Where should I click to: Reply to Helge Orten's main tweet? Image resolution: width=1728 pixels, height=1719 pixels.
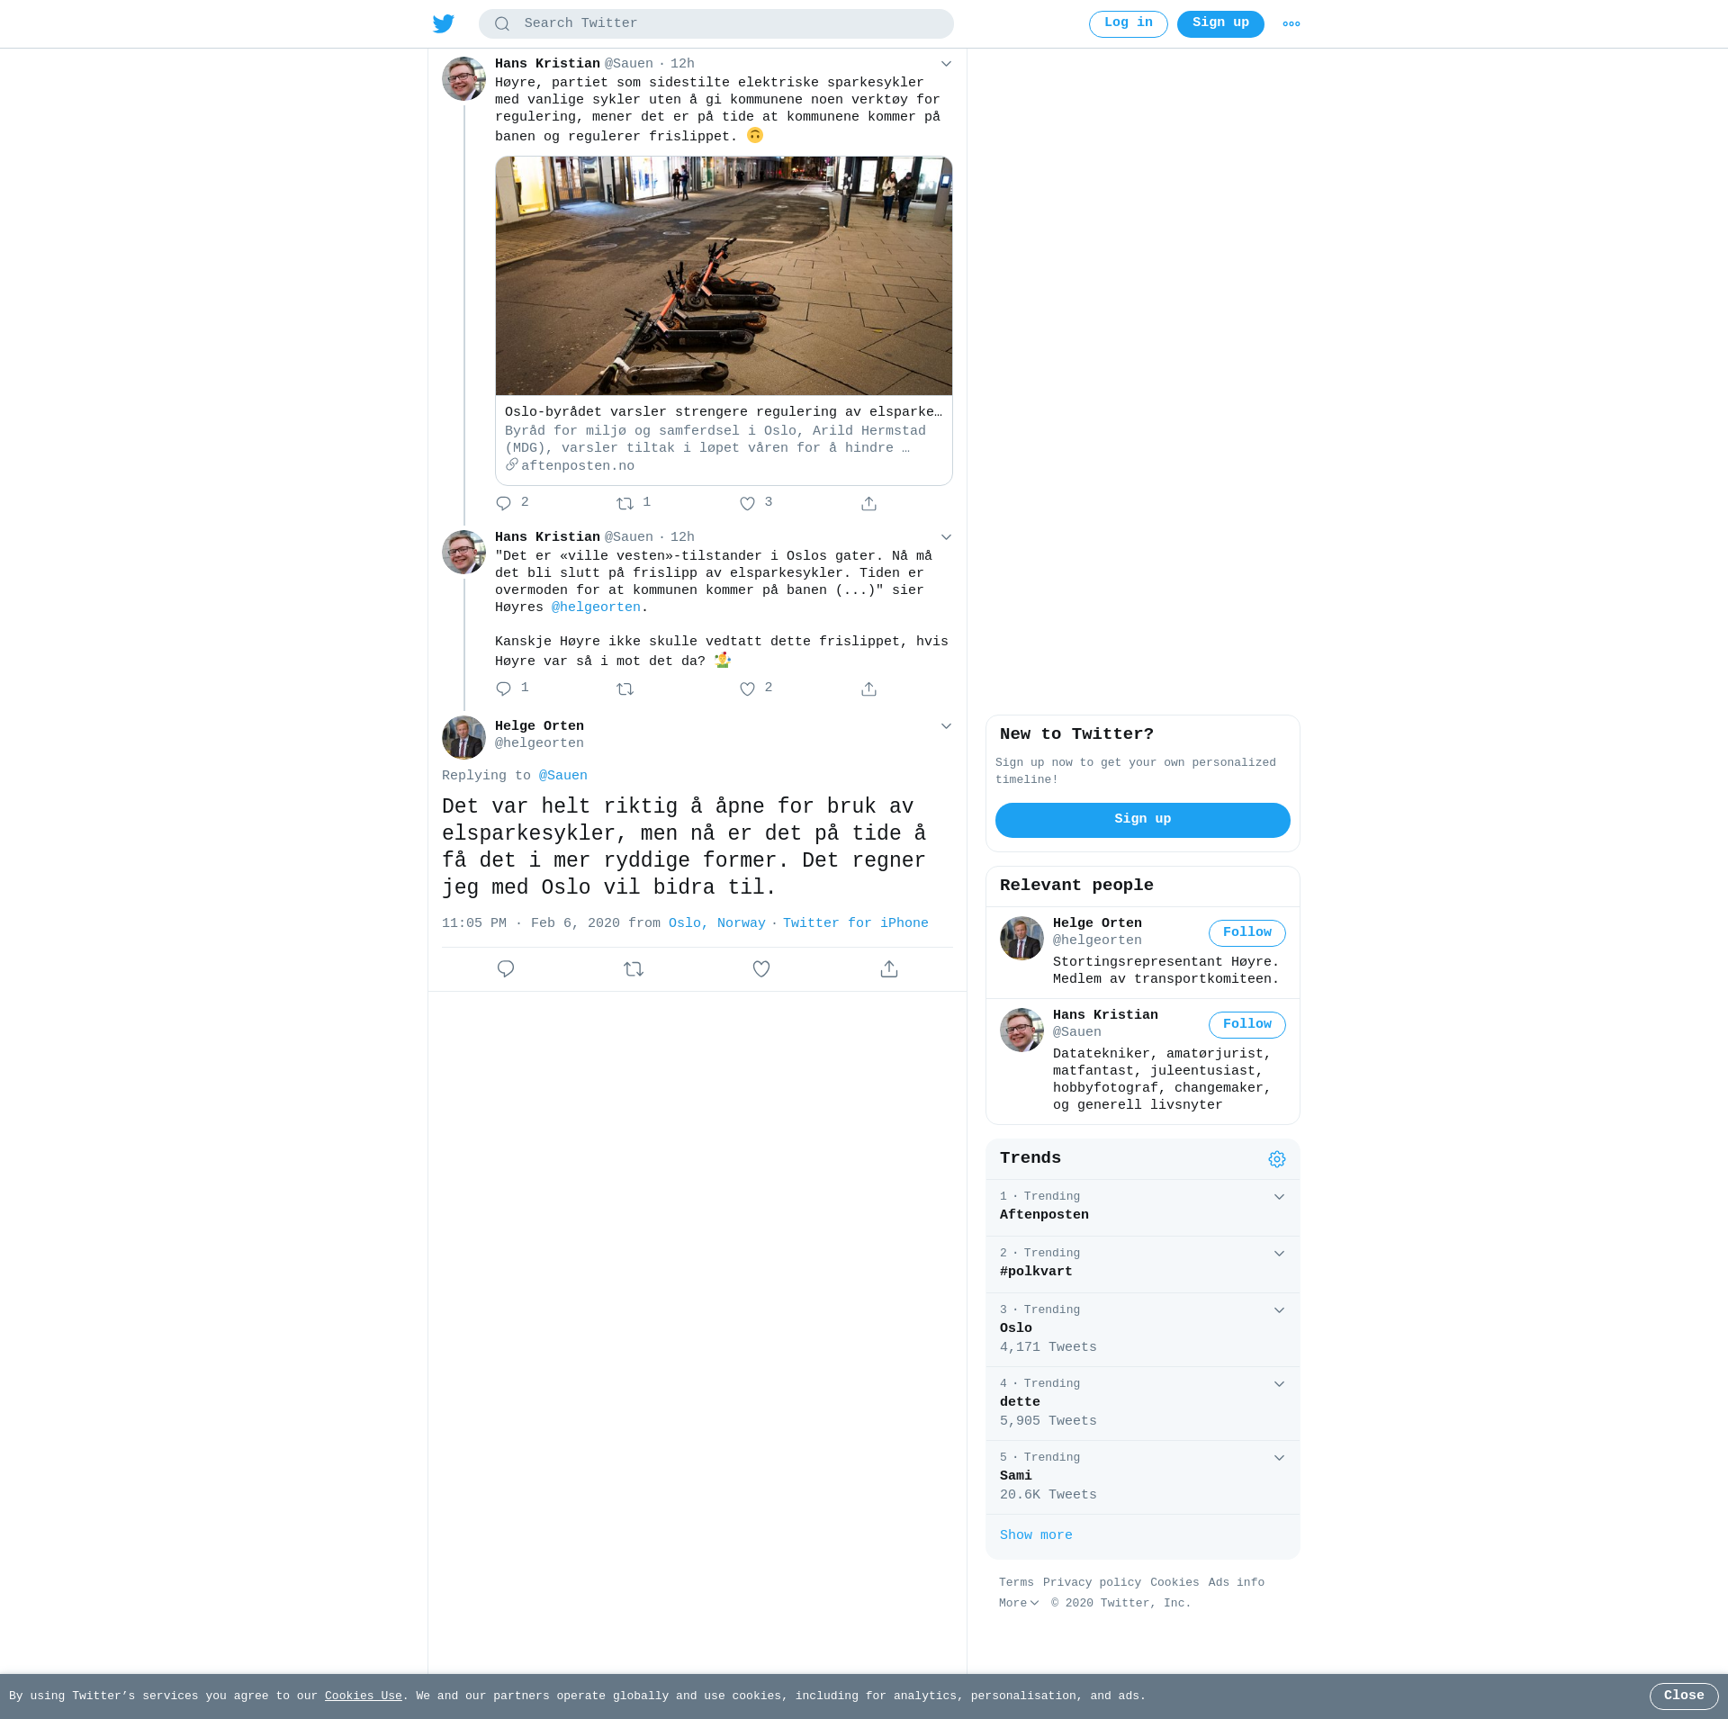506,969
